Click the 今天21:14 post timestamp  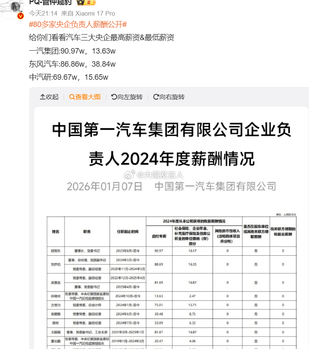point(43,14)
